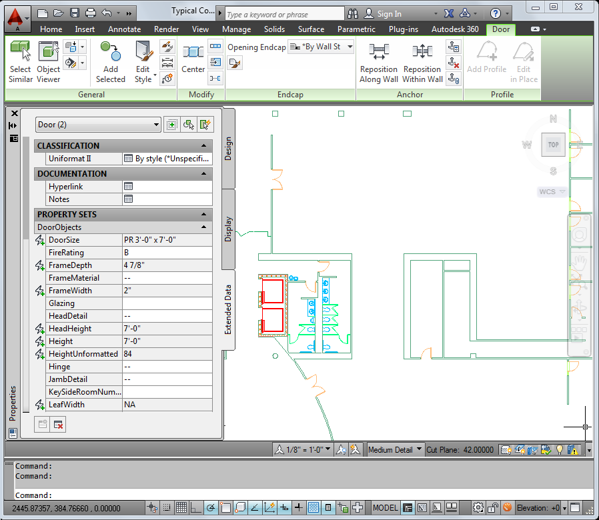Click the Center door tool

pos(193,58)
